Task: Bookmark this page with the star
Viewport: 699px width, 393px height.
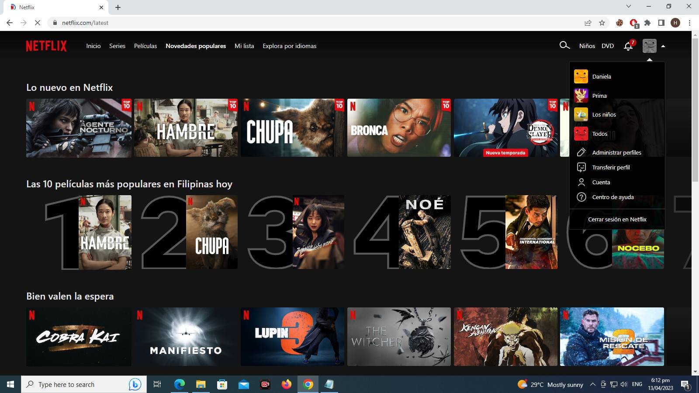Action: (602, 23)
